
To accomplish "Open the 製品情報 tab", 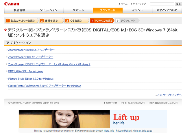I will [x=19, y=10].
